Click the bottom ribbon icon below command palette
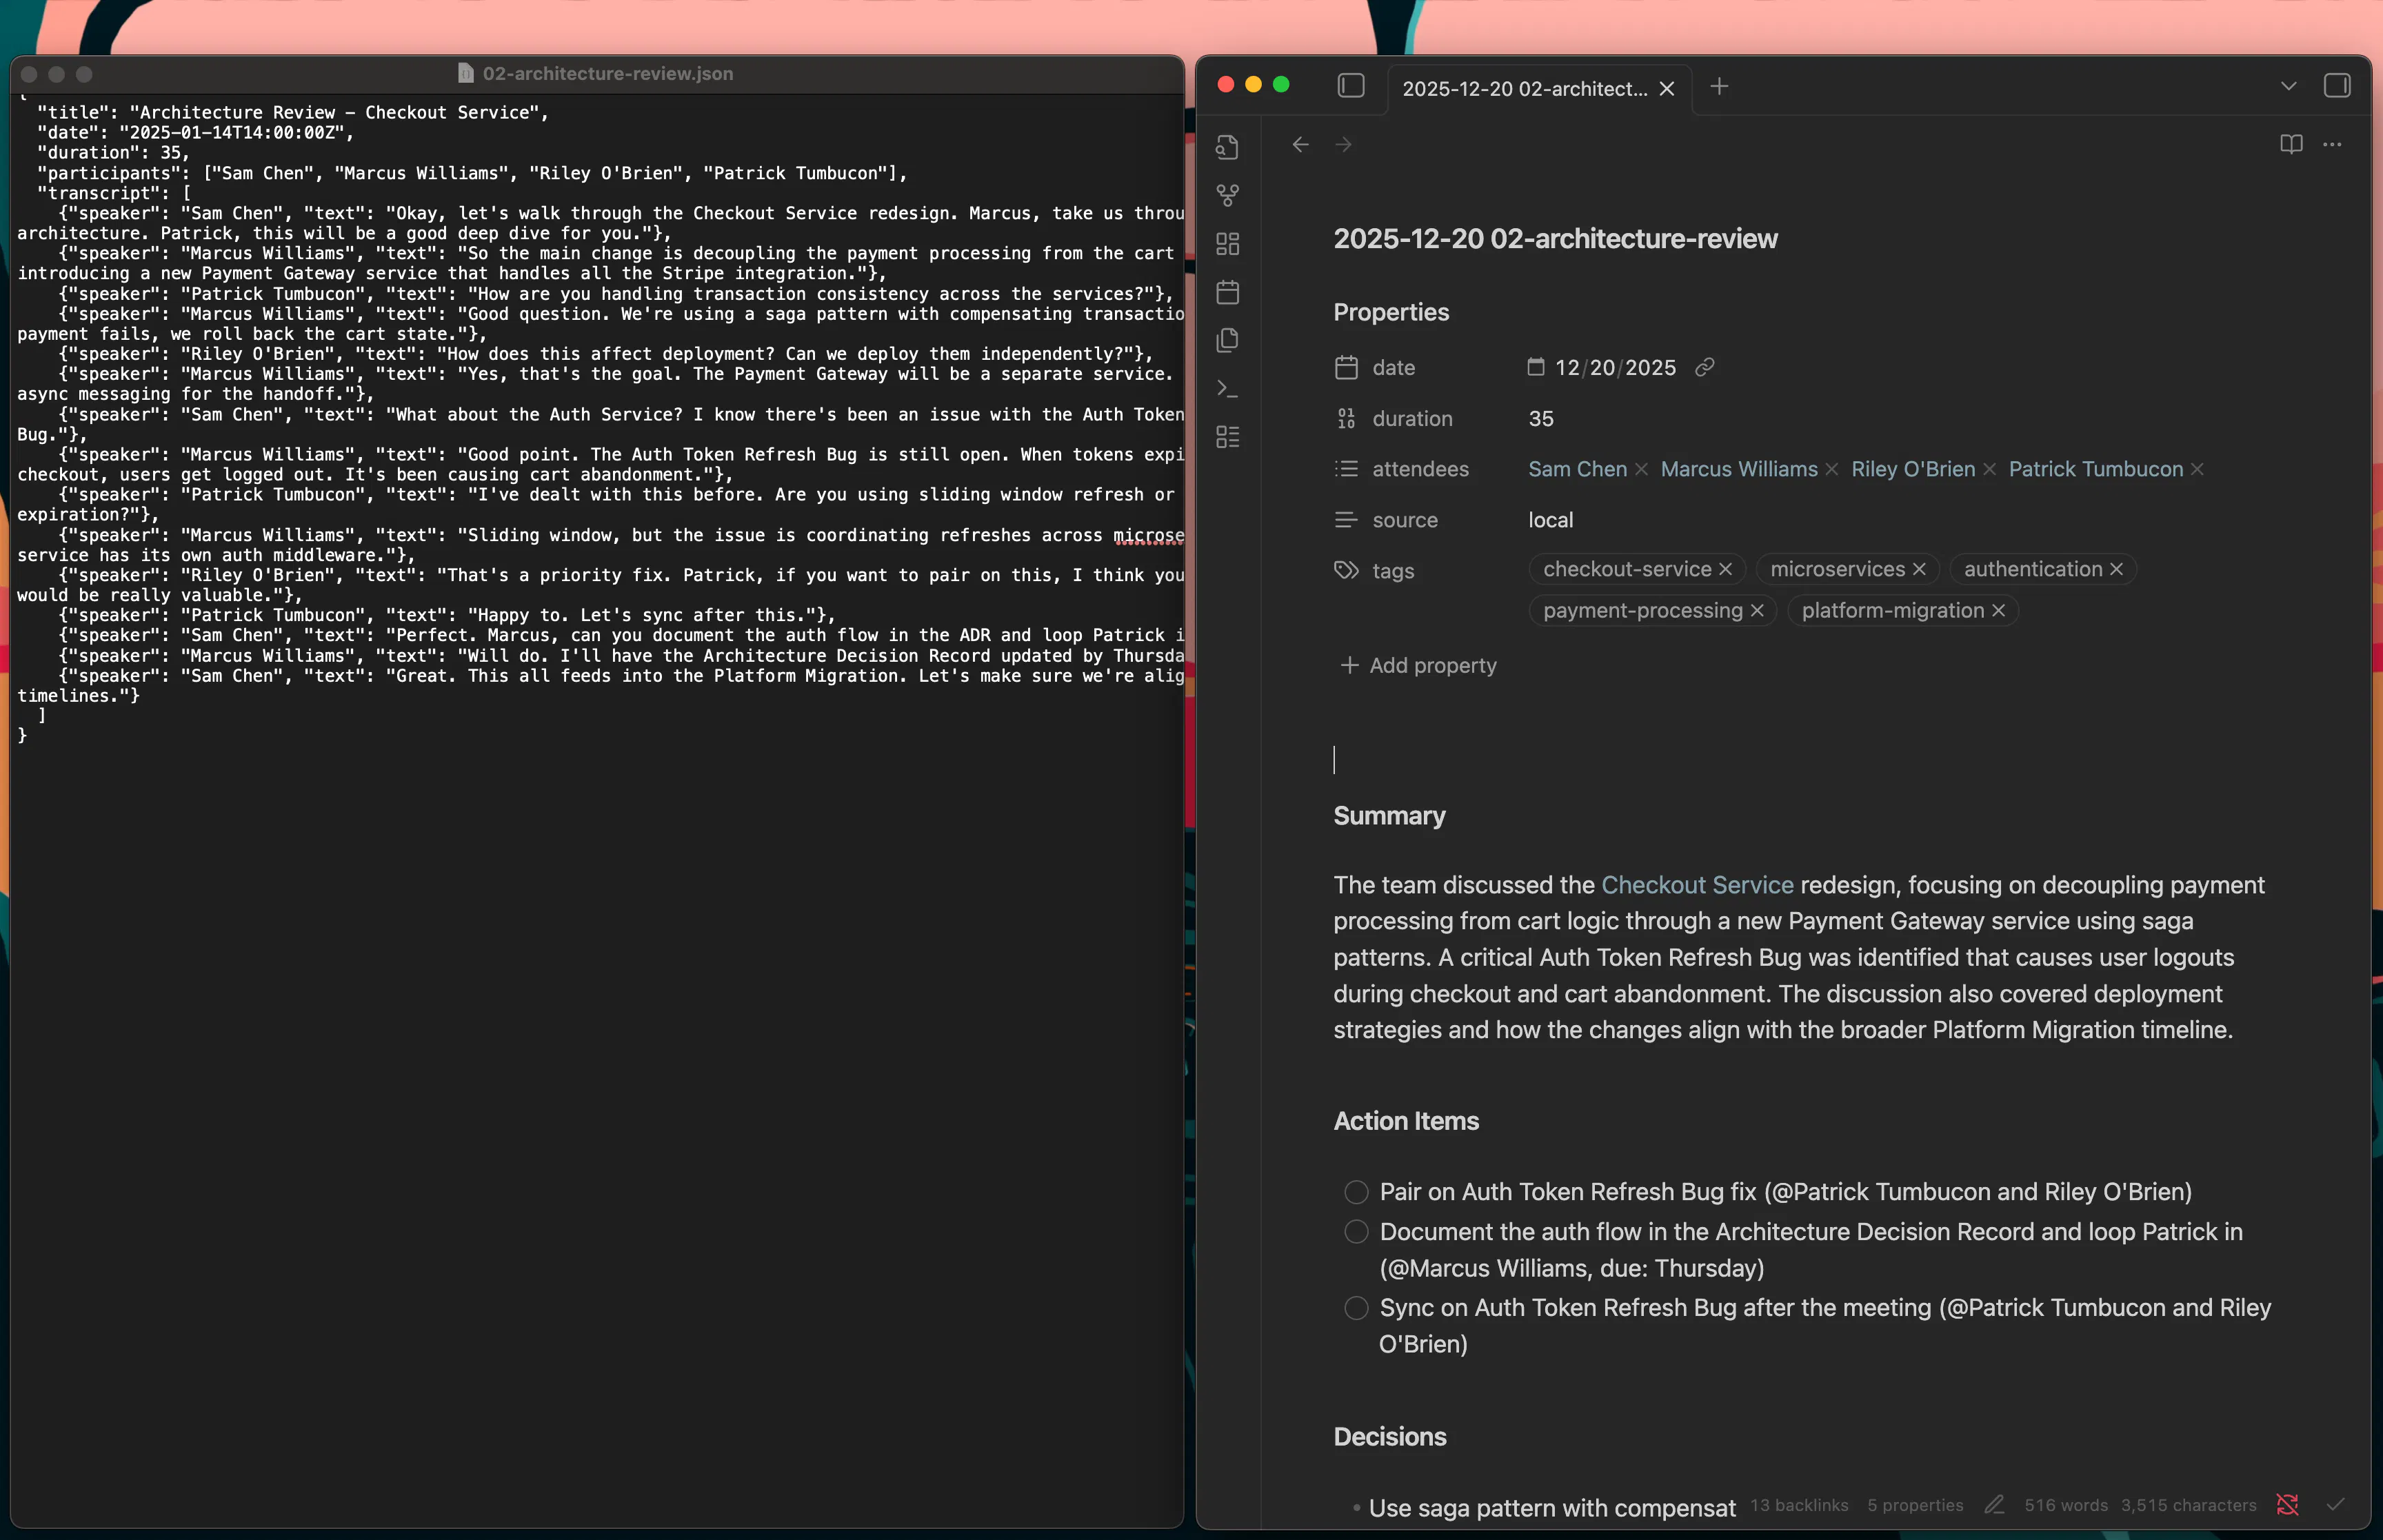This screenshot has width=2383, height=1540. pos(1227,437)
